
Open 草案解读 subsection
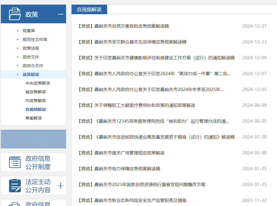click(x=33, y=118)
